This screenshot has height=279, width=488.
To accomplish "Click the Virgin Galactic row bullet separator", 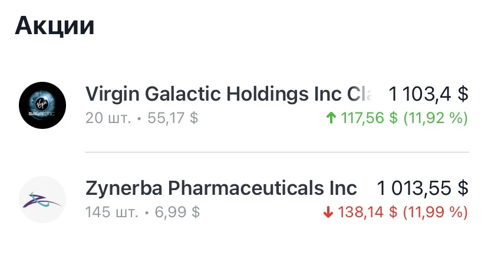I will point(139,119).
